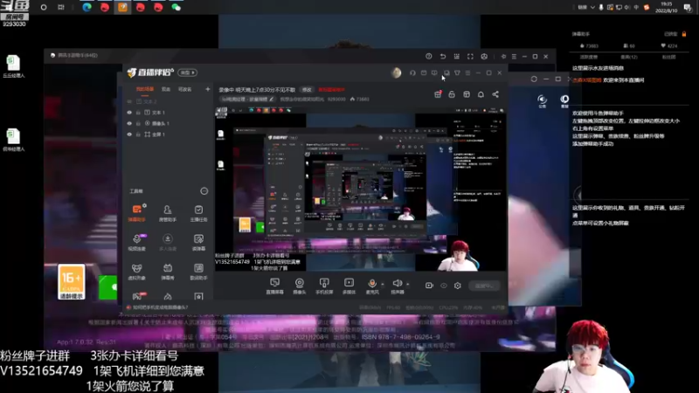This screenshot has width=699, height=393.
Task: Click help icon in emulator window title bar
Action: coord(428,57)
